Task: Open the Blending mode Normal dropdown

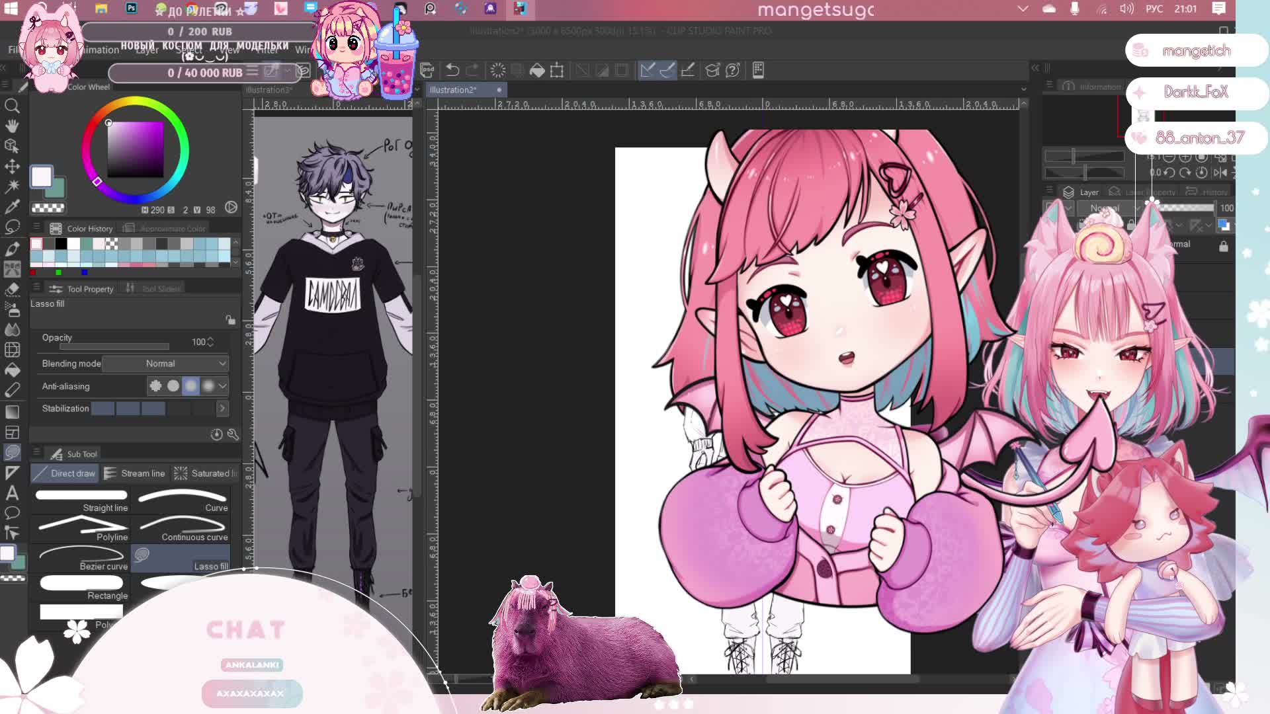Action: 165,364
